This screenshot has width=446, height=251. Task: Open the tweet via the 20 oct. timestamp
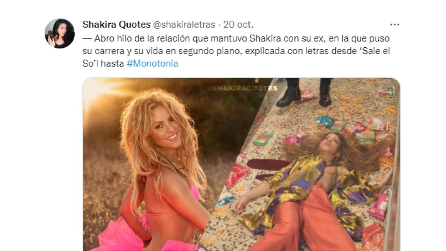click(238, 24)
